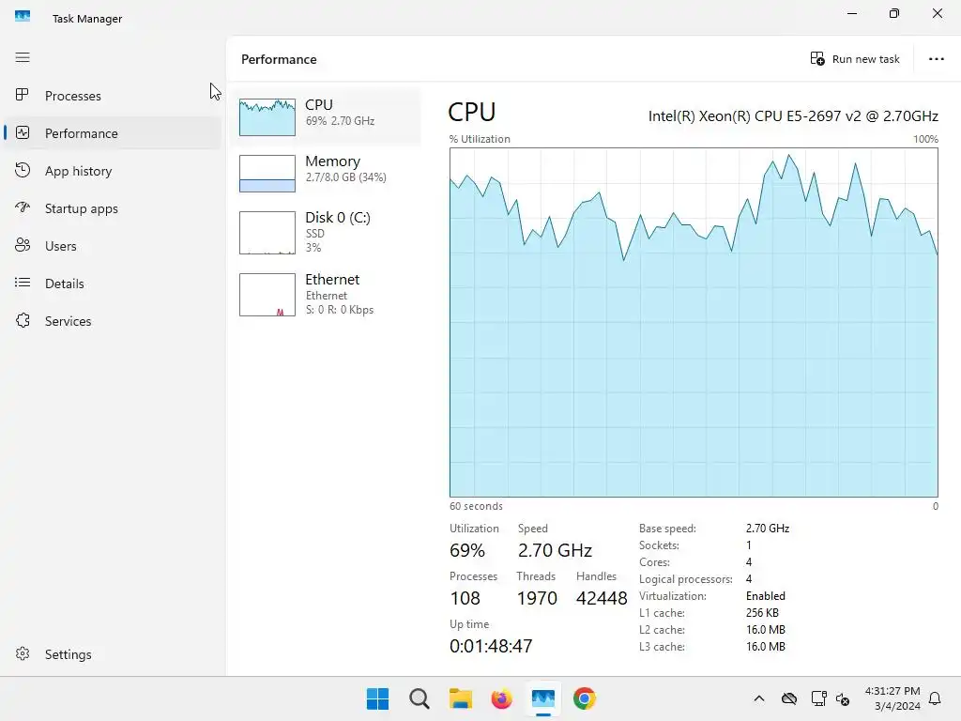The height and width of the screenshot is (721, 961).
Task: Click the 2.70 GHz speed value
Action: click(555, 550)
